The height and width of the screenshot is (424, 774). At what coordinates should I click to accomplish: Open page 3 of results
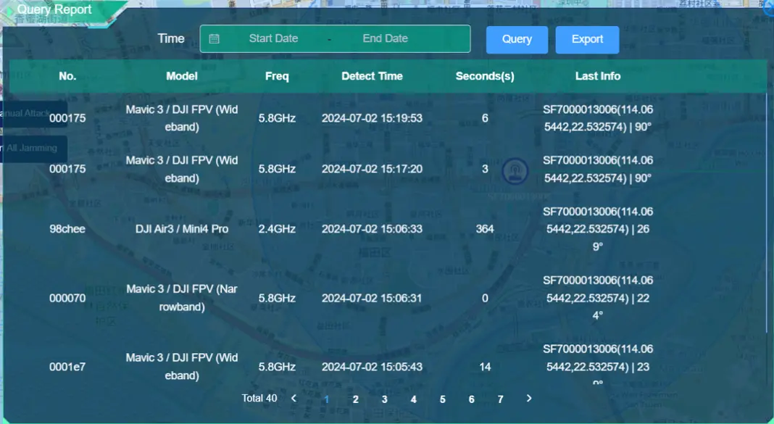tap(384, 399)
